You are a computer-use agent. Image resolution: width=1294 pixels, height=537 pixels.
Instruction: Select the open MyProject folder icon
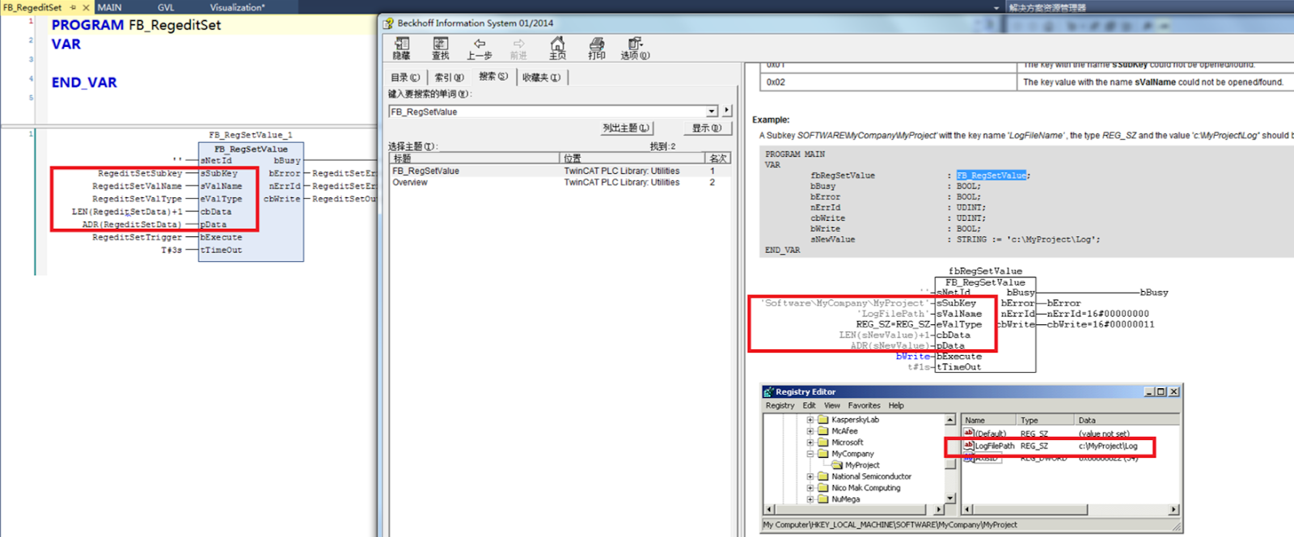[838, 465]
